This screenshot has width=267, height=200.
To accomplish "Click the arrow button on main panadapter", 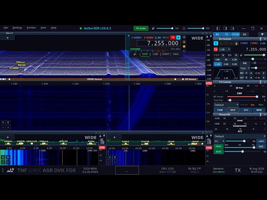I will (x=8, y=38).
